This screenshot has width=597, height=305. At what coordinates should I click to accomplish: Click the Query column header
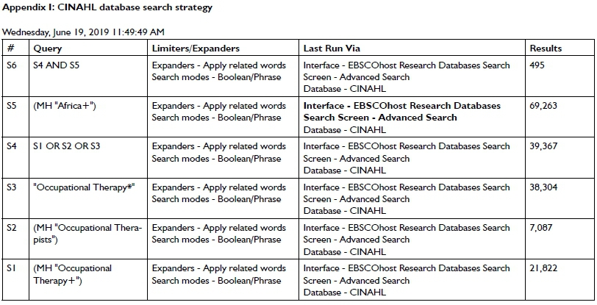point(48,49)
